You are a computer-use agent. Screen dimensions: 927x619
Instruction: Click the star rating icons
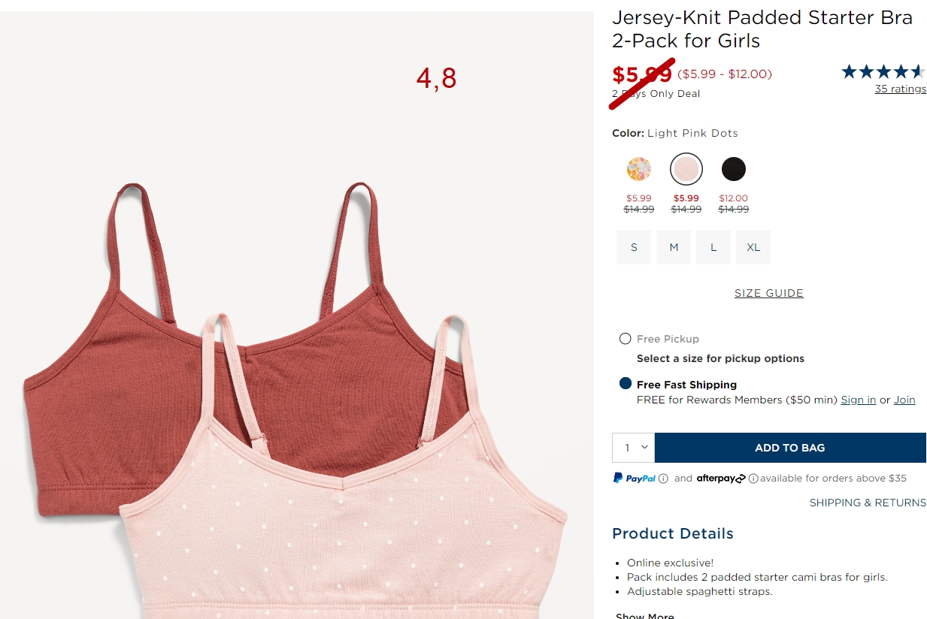coord(883,72)
